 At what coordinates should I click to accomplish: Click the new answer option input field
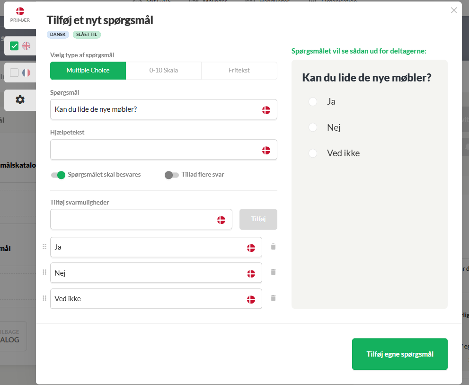tap(133, 219)
